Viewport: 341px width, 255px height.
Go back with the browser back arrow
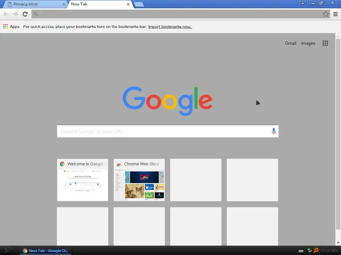(6, 14)
